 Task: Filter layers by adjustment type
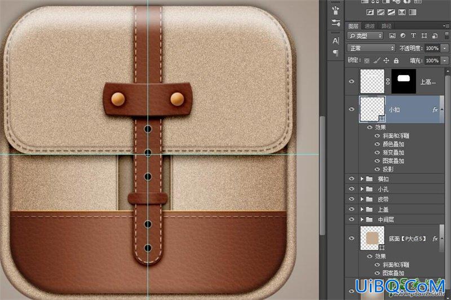(403, 36)
